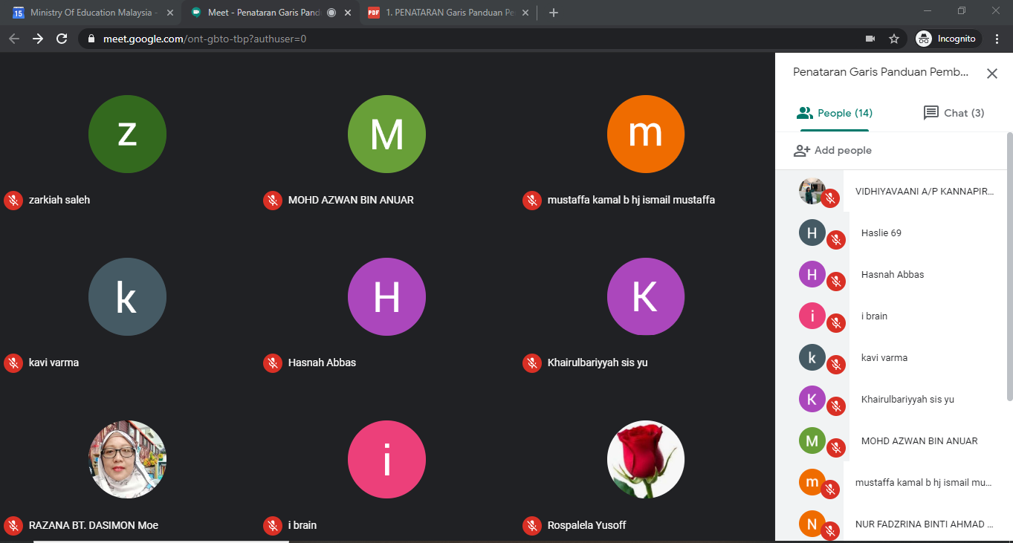This screenshot has width=1013, height=543.
Task: Click mic-off icon for MOHD AZWAN in People list
Action: pos(836,448)
